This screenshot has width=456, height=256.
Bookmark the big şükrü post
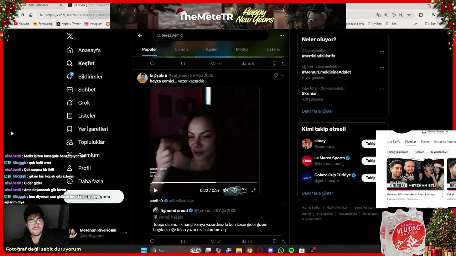coord(274,241)
